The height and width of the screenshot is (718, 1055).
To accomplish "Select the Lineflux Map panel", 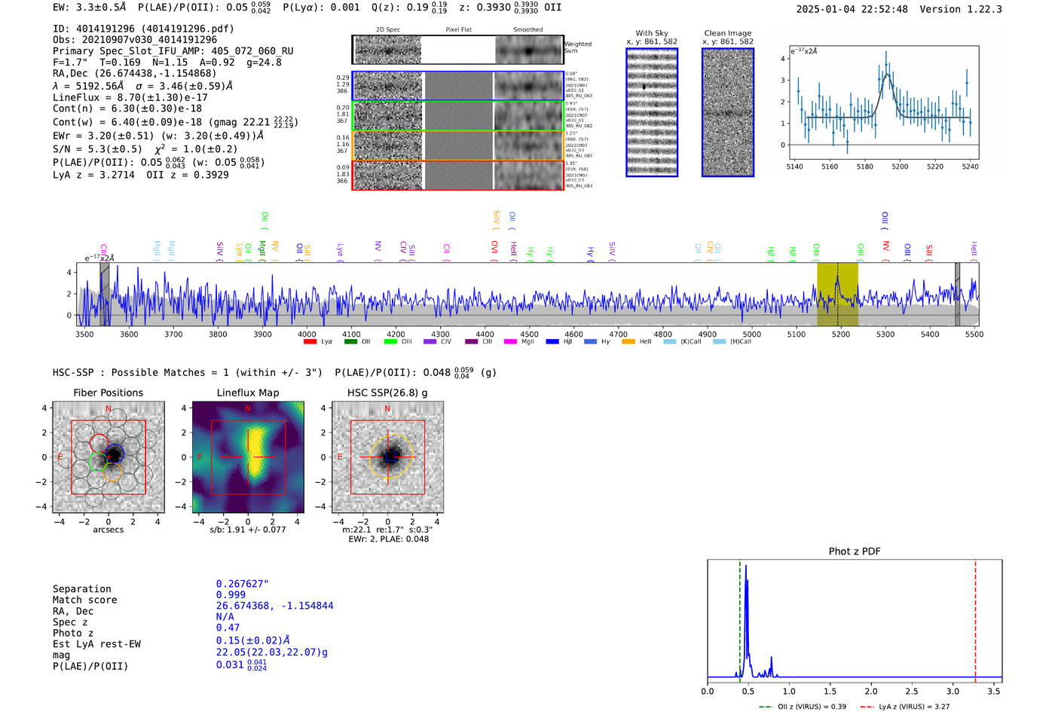I will 248,457.
